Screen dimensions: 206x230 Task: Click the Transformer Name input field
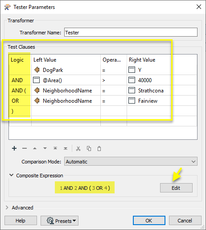click(x=131, y=32)
